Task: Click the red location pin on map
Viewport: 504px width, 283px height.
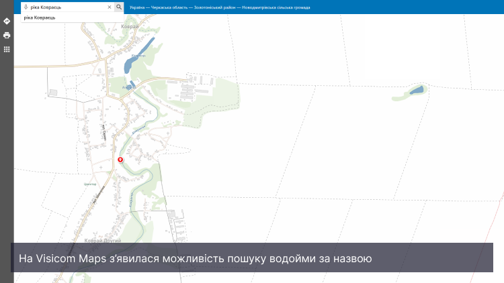Action: [x=120, y=160]
